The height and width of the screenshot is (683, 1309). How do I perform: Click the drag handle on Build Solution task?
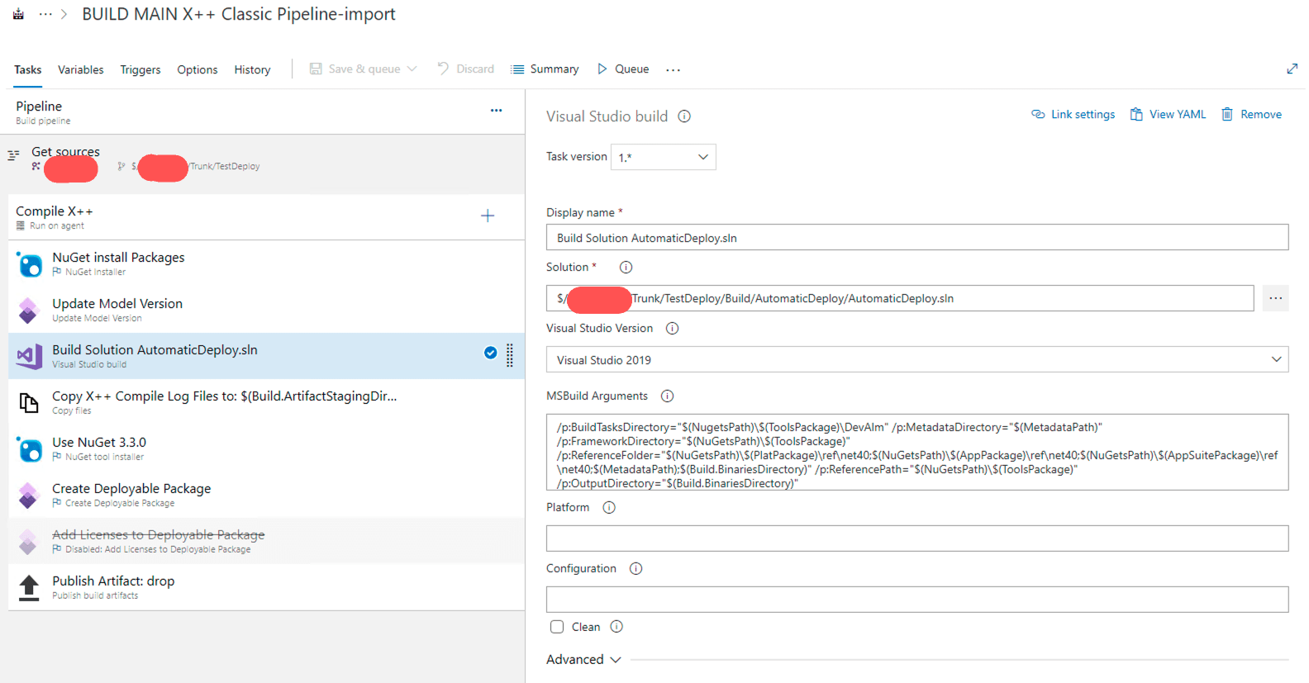pyautogui.click(x=510, y=355)
